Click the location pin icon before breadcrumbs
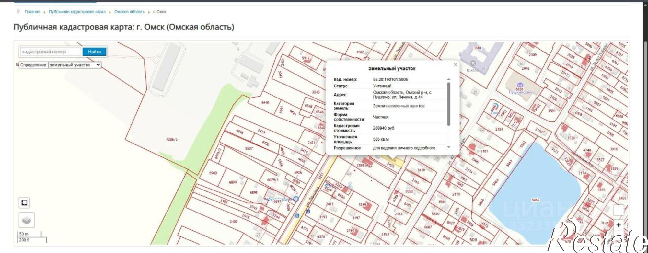 point(18,12)
